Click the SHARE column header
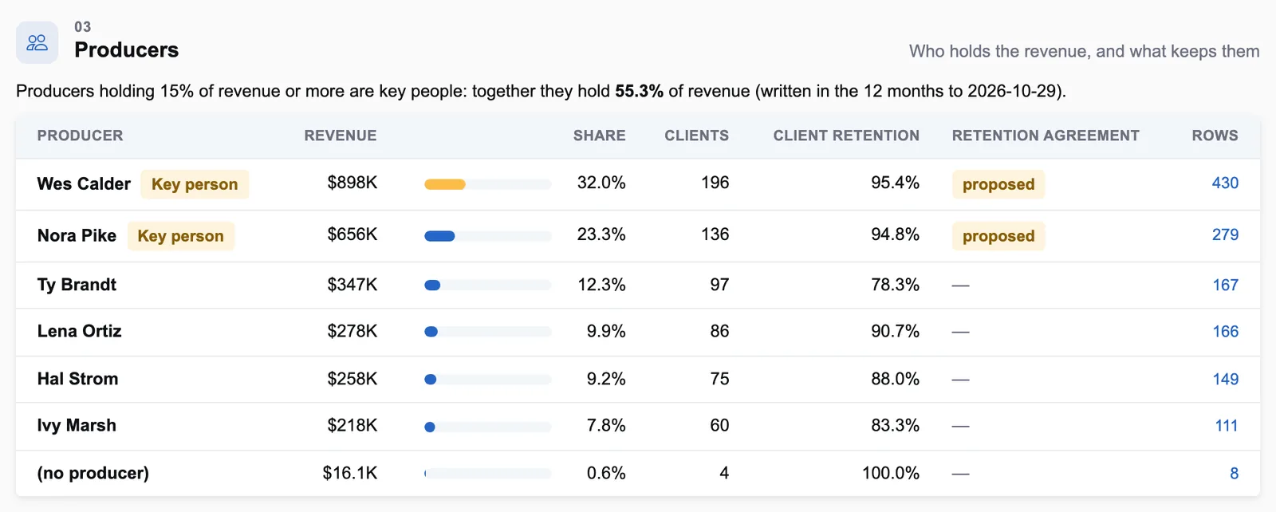This screenshot has height=512, width=1276. pyautogui.click(x=599, y=136)
